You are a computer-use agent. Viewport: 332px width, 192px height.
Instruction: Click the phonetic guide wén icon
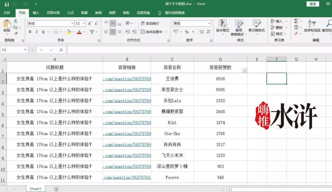pos(92,32)
